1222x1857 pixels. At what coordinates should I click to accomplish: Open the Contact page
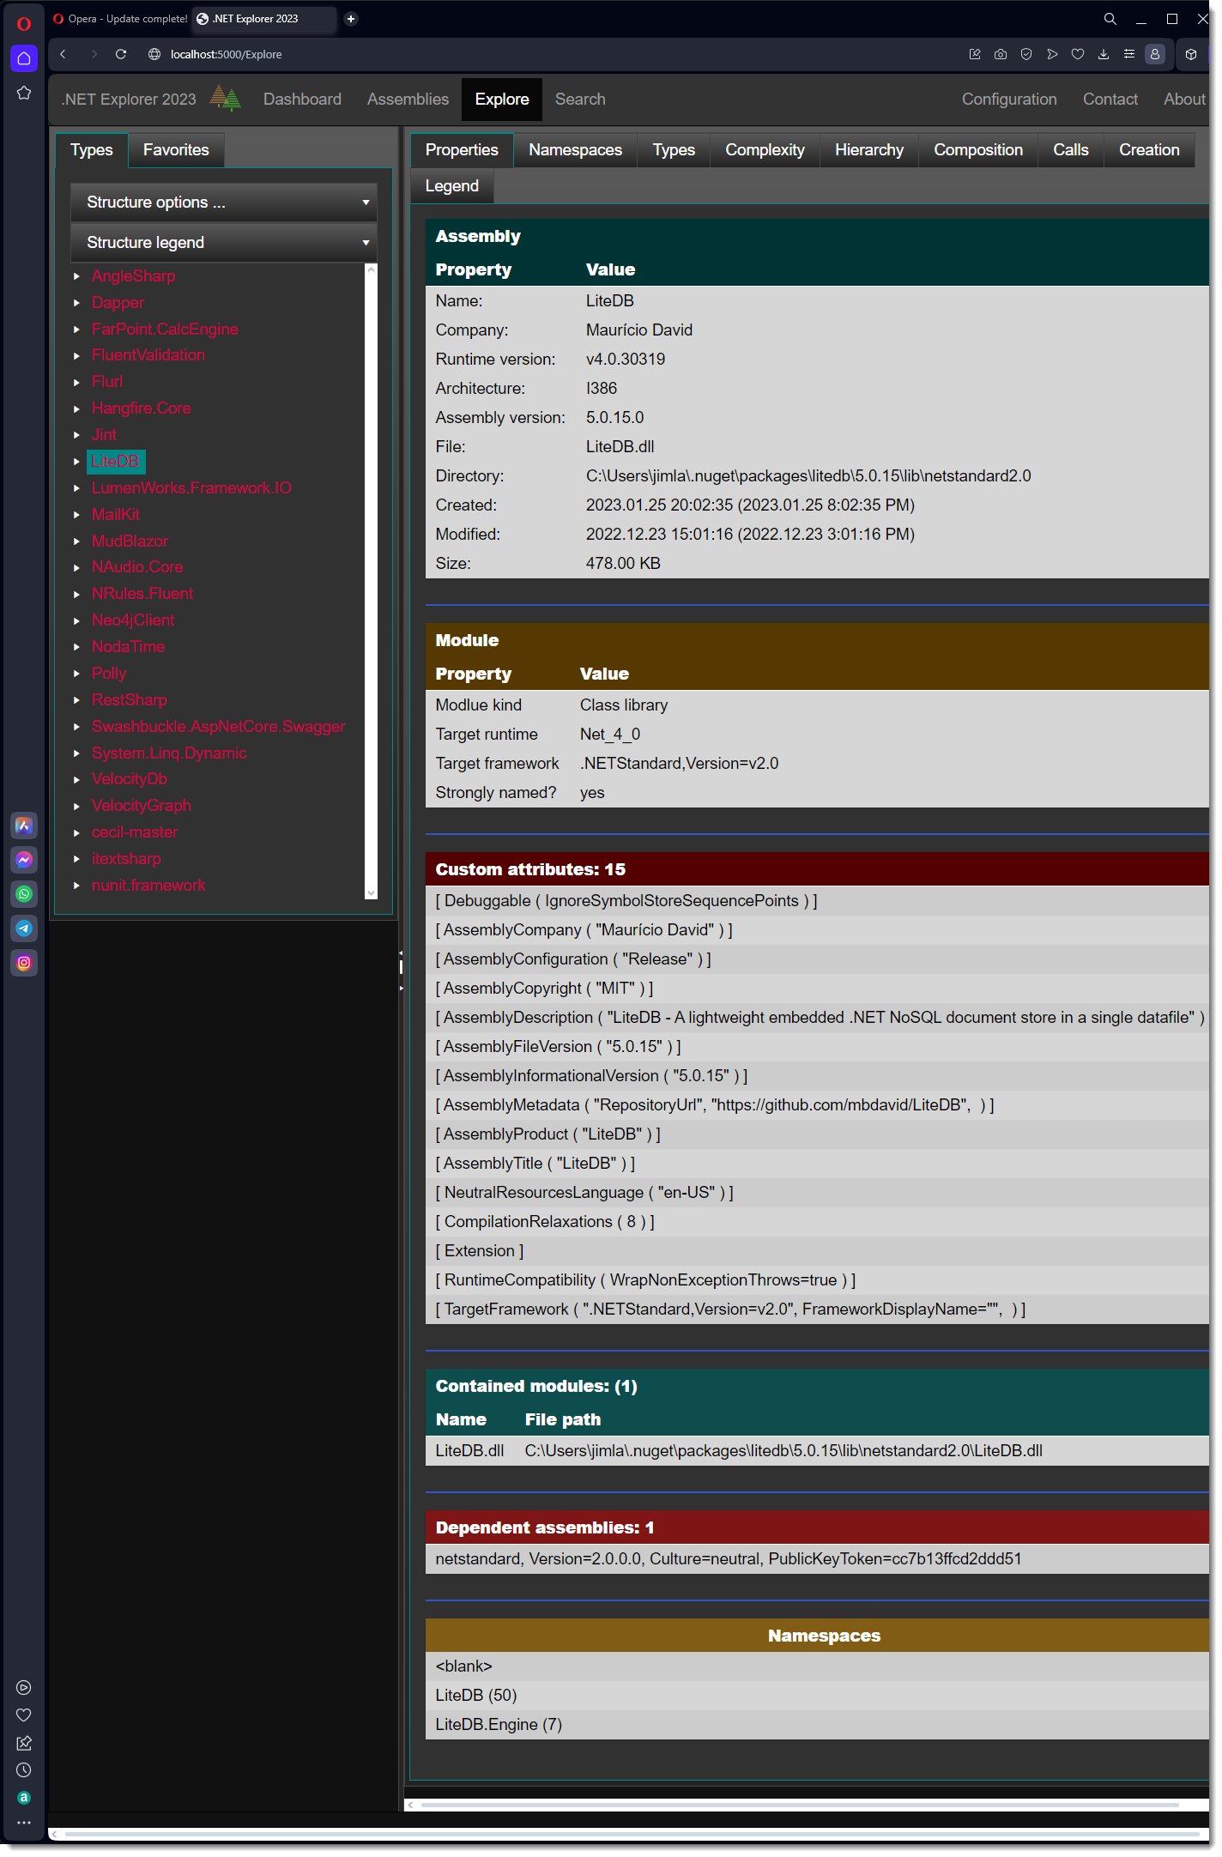[x=1110, y=100]
